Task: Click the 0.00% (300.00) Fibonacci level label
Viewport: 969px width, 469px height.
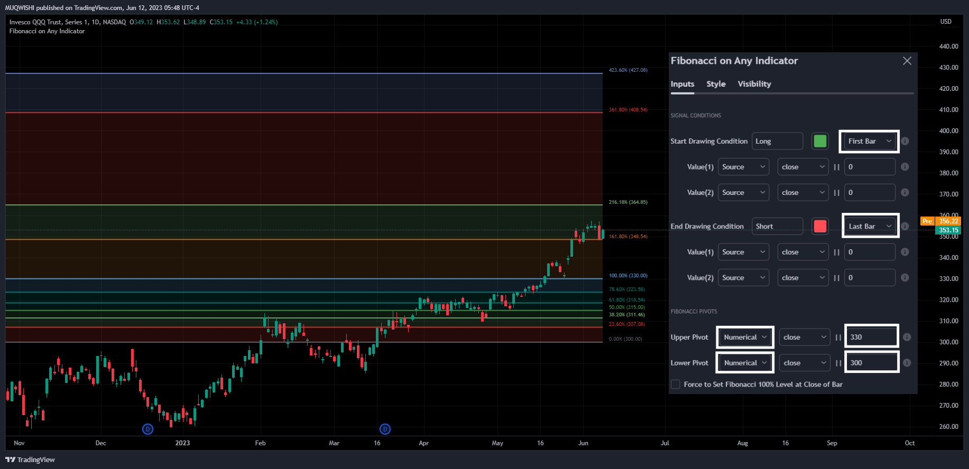Action: 625,339
